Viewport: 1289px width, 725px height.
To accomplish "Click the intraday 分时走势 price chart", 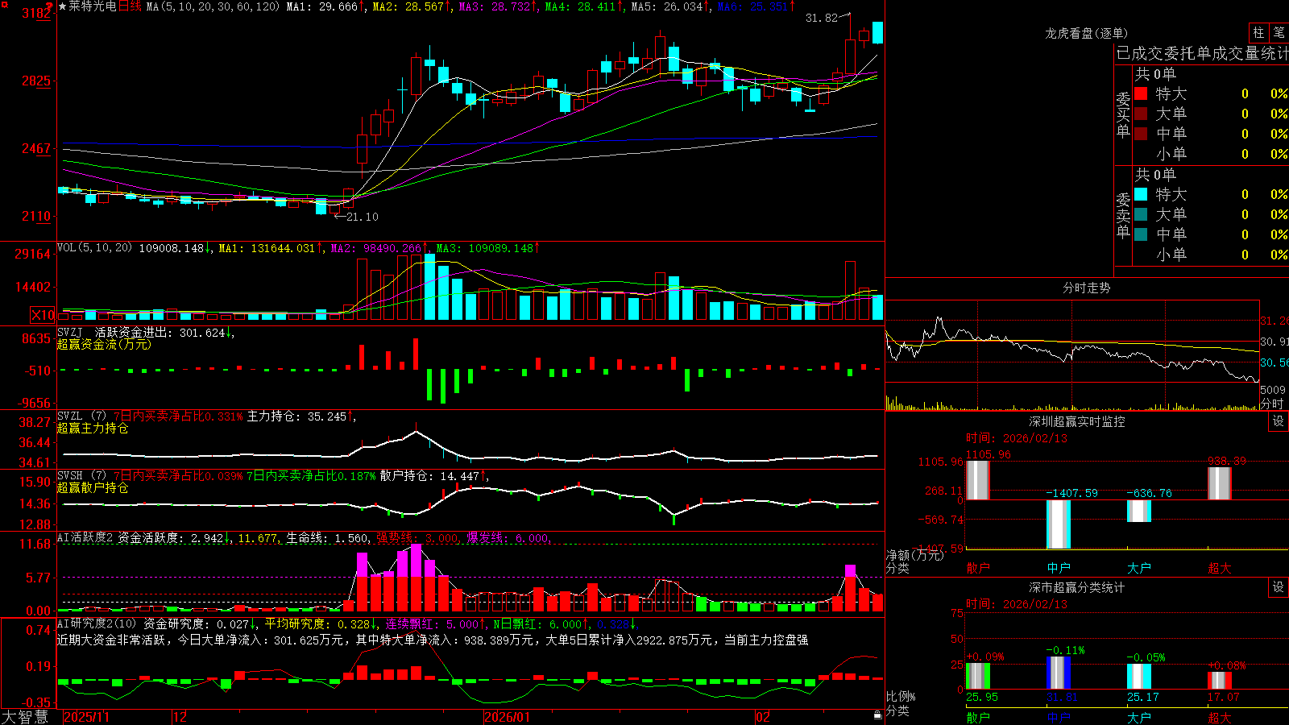I will [1072, 342].
